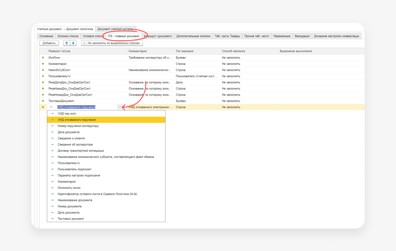This screenshot has height=251, width=396.
Task: Switch to the Прочие таб. части tab
Action: point(257,36)
